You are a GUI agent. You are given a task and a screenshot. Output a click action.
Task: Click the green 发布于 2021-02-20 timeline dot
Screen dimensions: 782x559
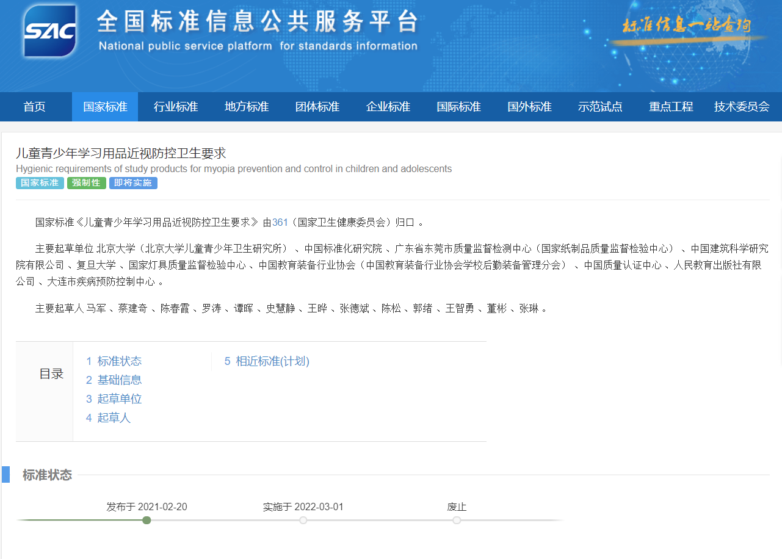[x=147, y=520]
